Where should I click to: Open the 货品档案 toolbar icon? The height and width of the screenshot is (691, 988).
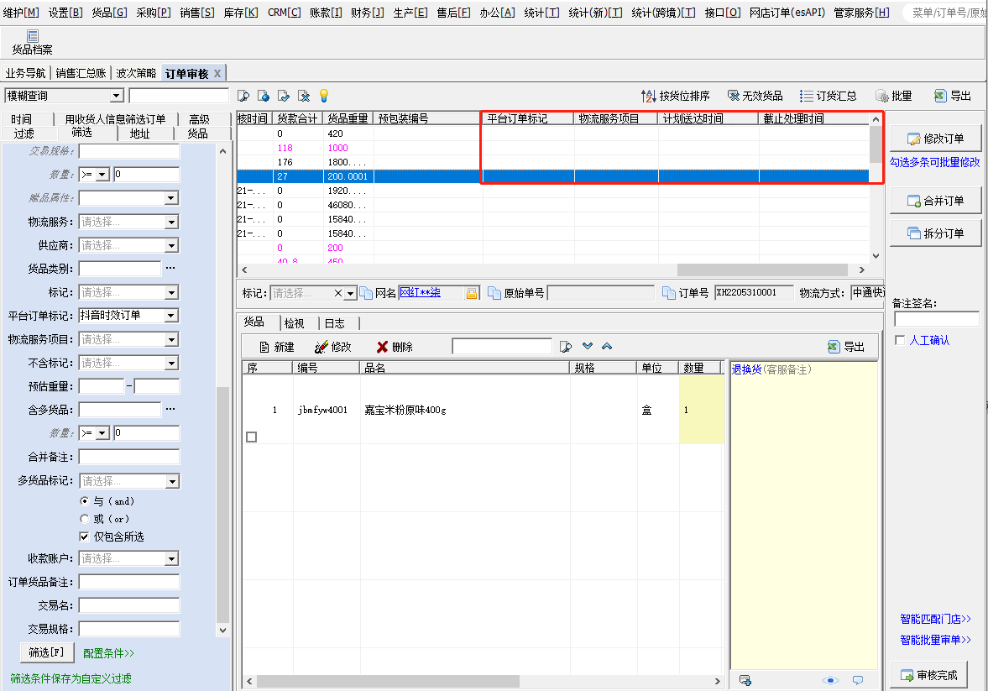(x=32, y=42)
